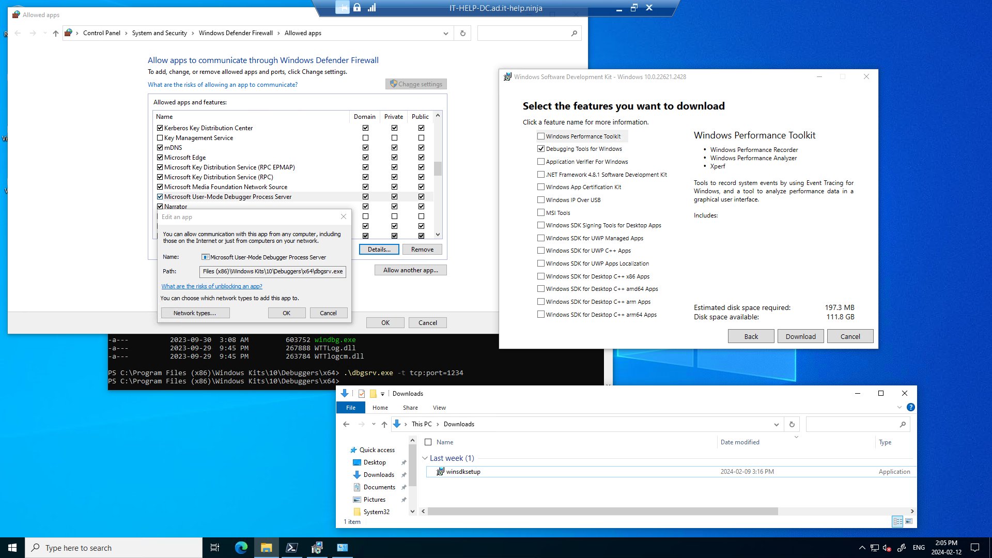The height and width of the screenshot is (558, 992).
Task: Click refresh icon in Allowed apps address bar
Action: pyautogui.click(x=462, y=33)
